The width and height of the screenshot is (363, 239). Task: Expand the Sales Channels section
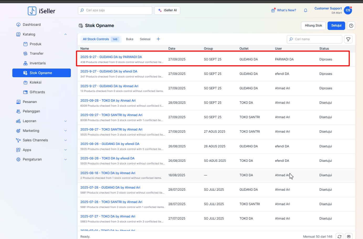[65, 140]
